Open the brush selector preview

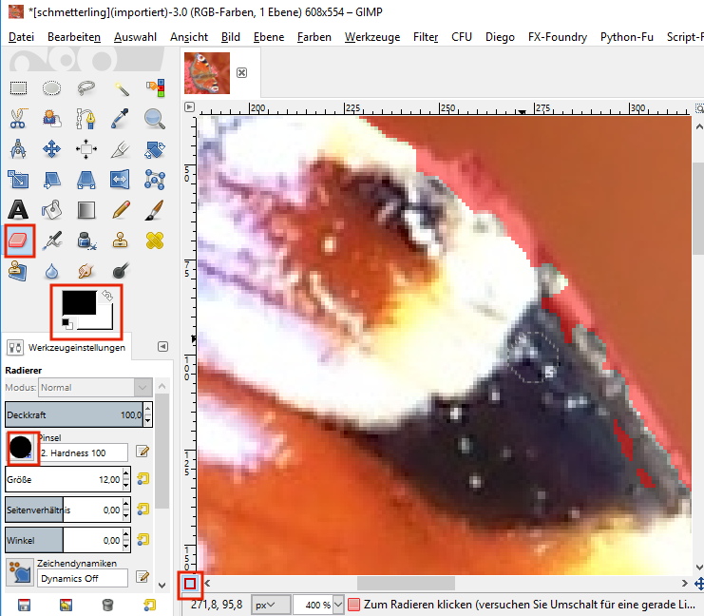coord(21,448)
